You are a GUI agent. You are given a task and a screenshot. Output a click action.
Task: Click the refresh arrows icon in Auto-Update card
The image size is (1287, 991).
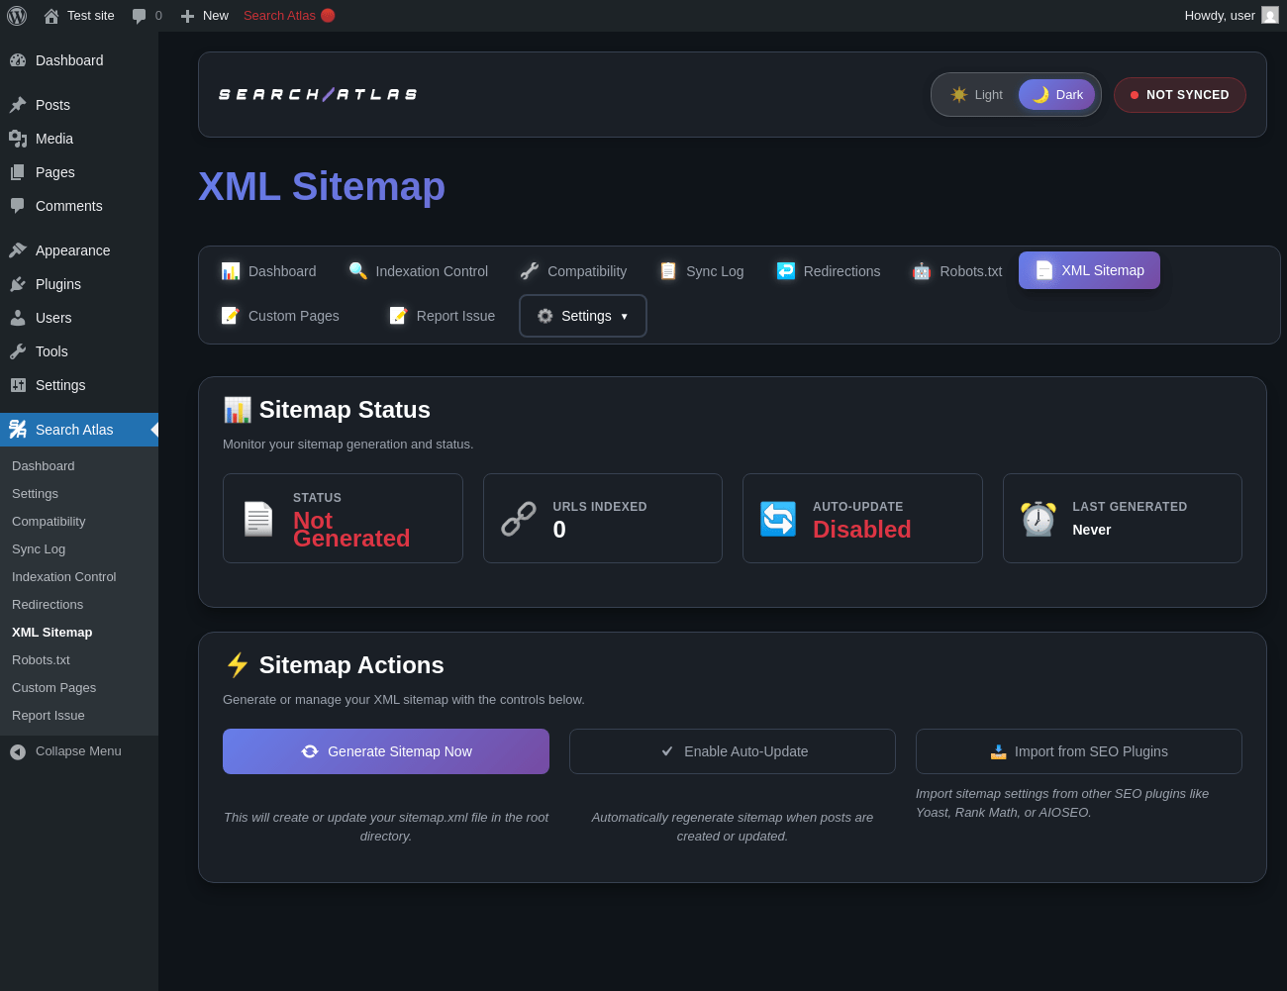778,519
